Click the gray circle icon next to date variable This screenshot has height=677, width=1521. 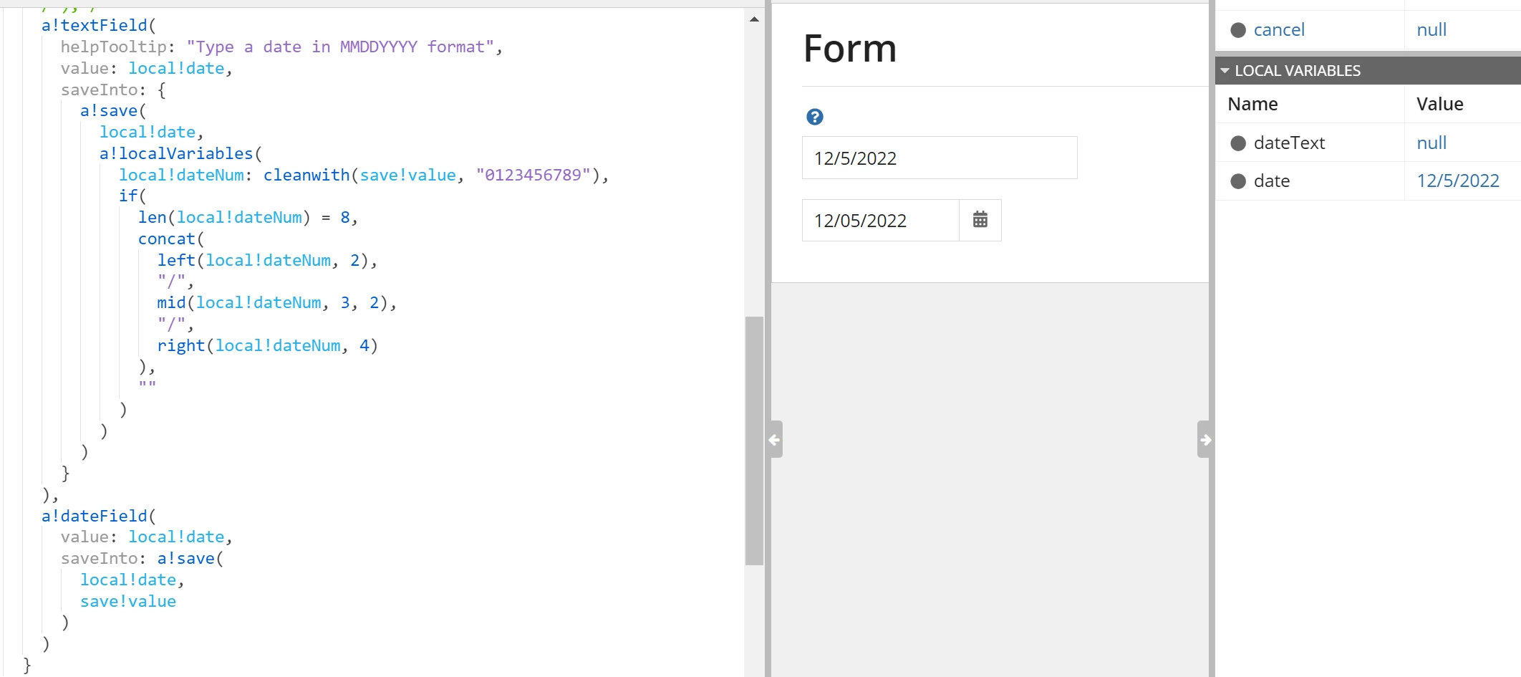click(x=1238, y=181)
